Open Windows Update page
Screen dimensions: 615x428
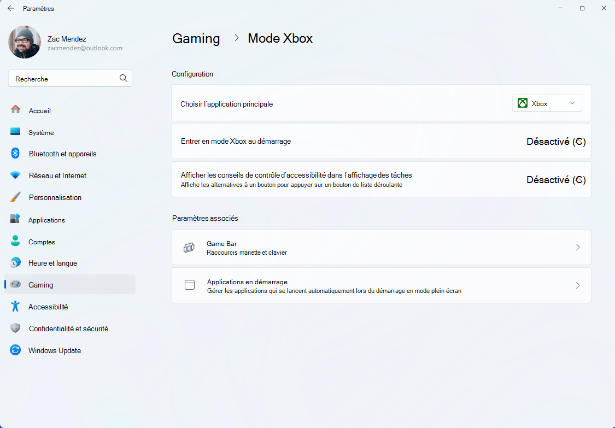point(70,351)
